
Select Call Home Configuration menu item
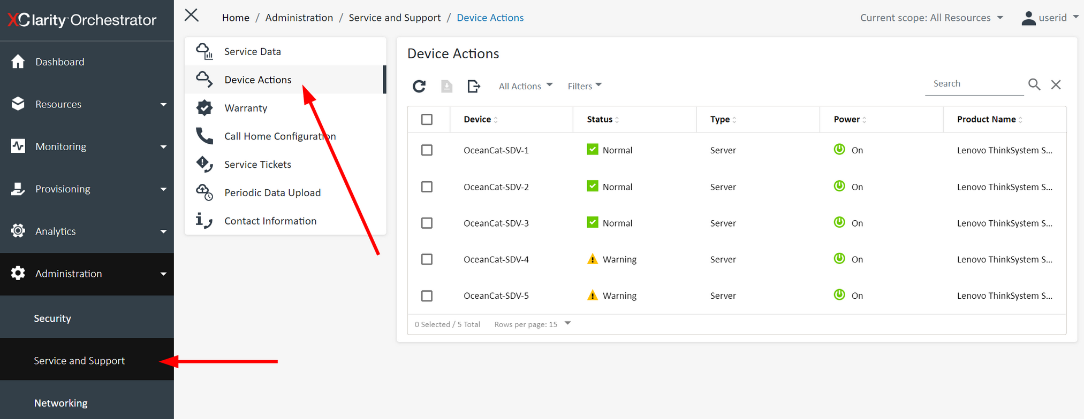click(x=285, y=136)
